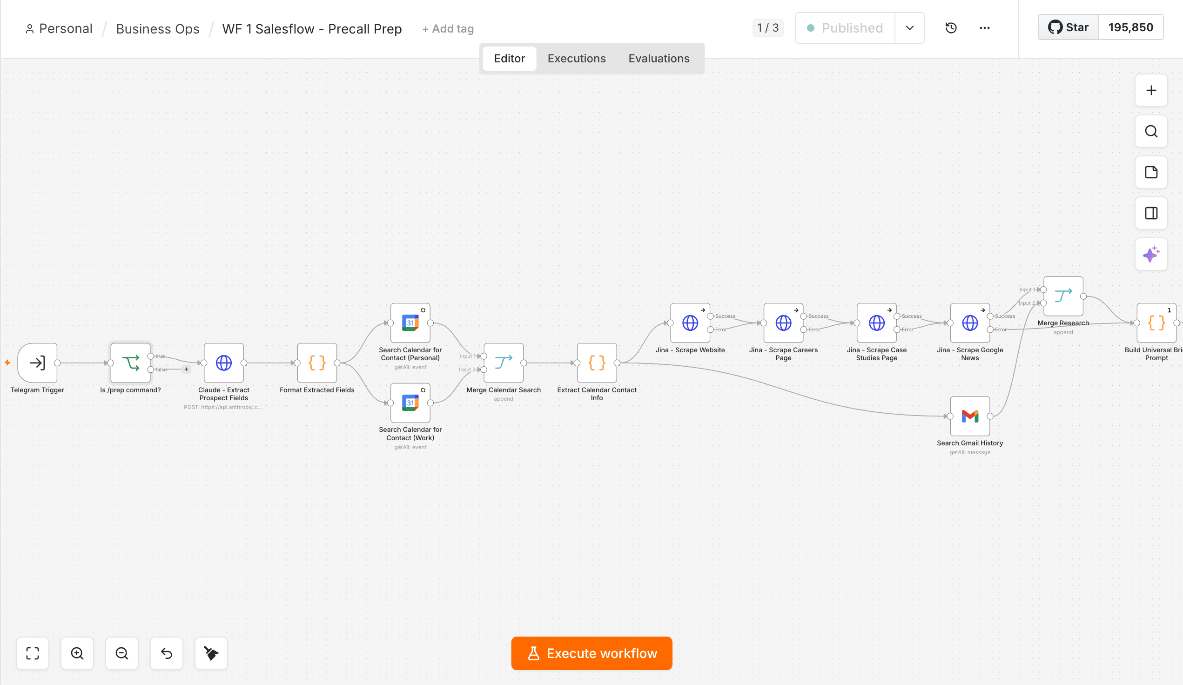
Task: Click the GitHub Star button
Action: 1069,27
